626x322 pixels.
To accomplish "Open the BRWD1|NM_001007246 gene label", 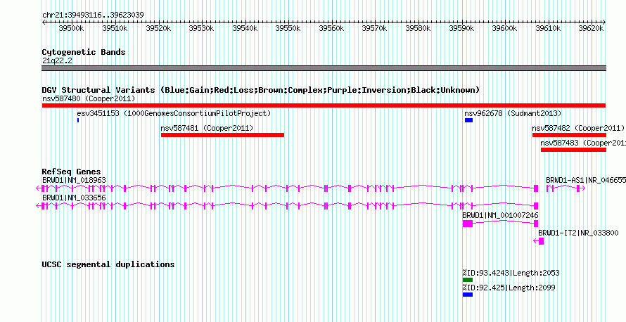I will pos(500,215).
